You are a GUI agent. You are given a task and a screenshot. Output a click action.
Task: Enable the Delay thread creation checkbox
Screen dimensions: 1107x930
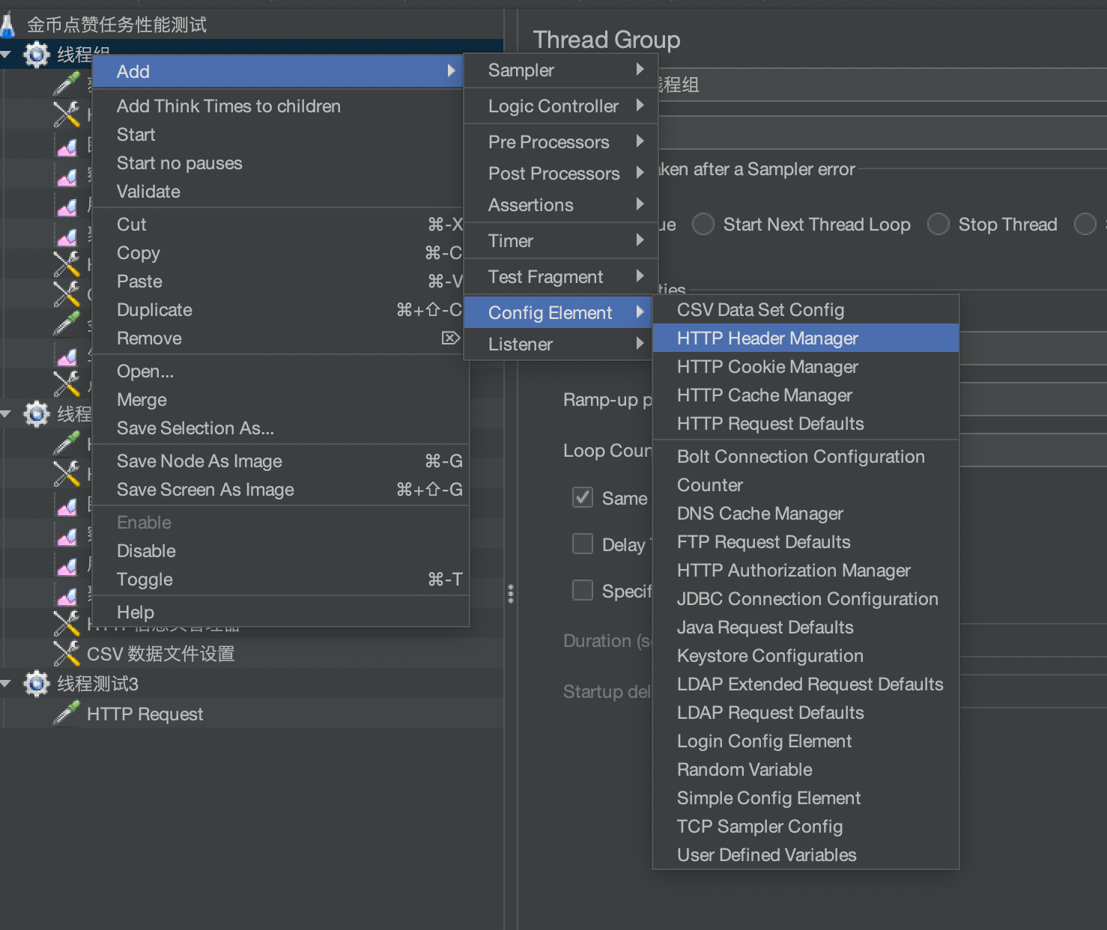[583, 544]
